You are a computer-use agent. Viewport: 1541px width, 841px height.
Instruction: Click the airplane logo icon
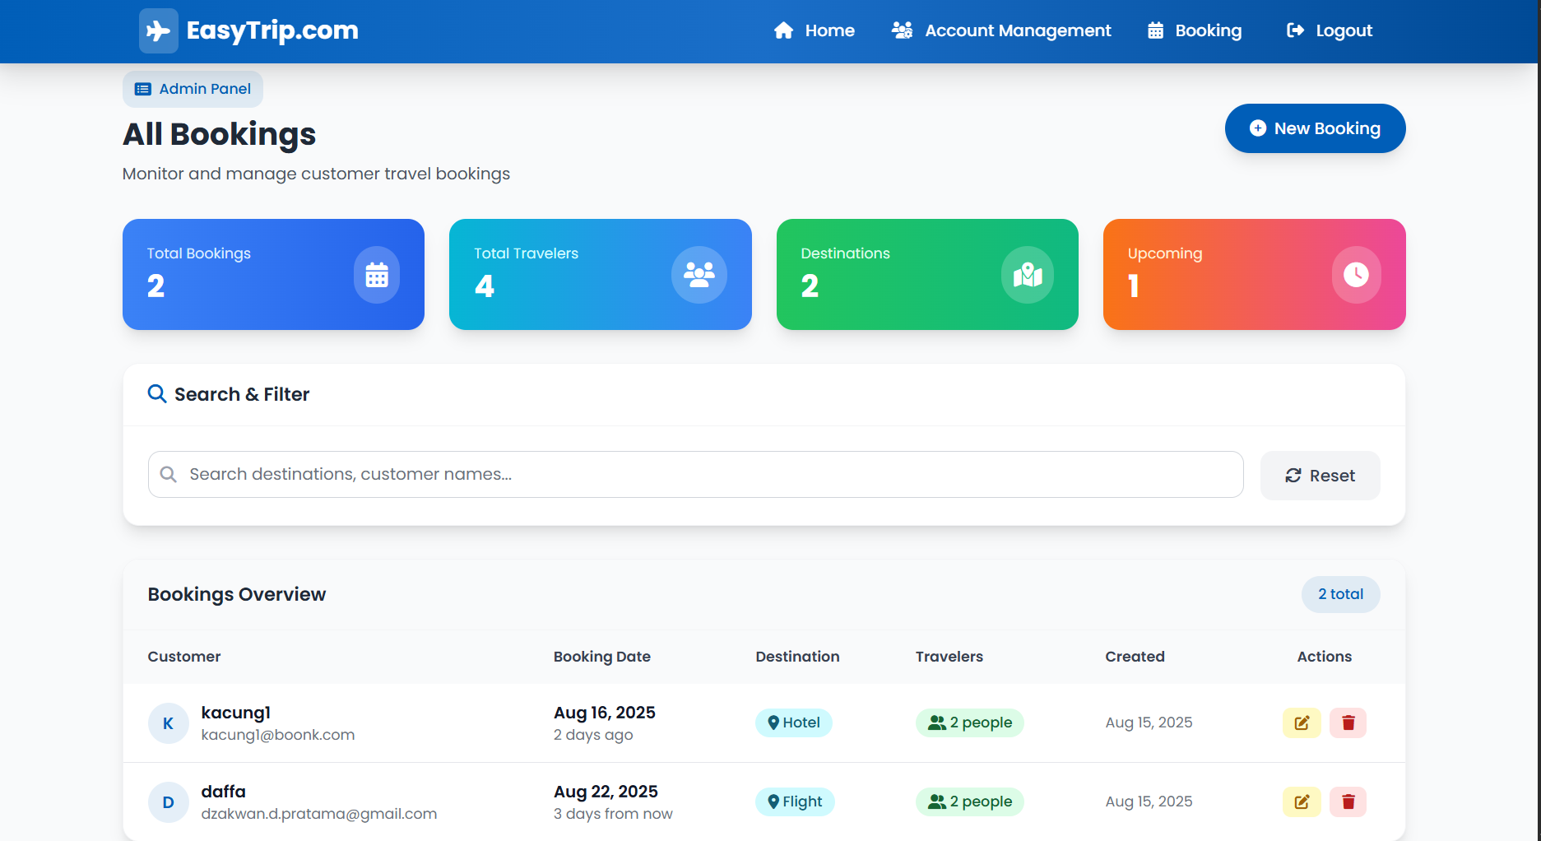tap(158, 30)
